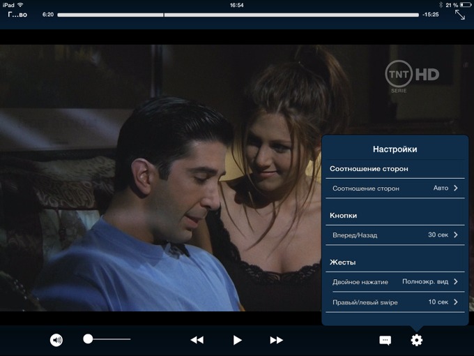
Task: Mute audio with the speaker icon
Action: click(56, 340)
